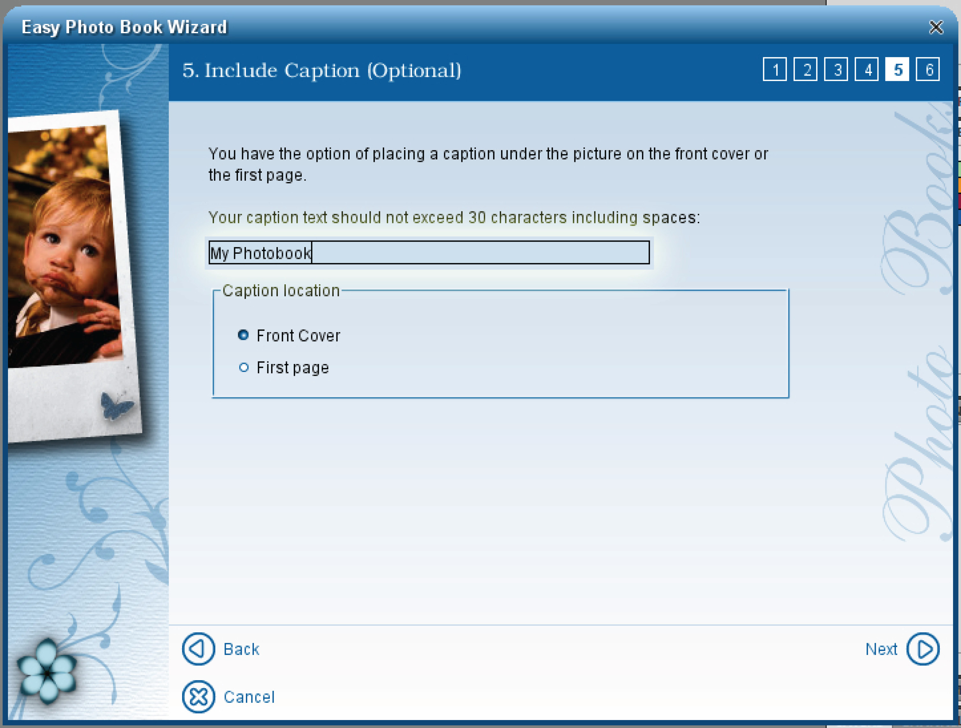The width and height of the screenshot is (961, 728).
Task: Click the Back arrow circle icon
Action: click(198, 649)
